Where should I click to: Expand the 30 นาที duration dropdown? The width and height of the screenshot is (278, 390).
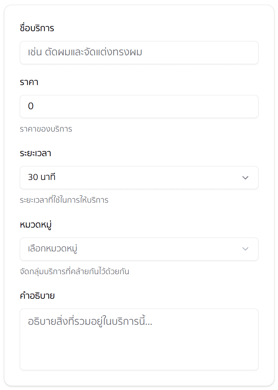[x=139, y=177]
